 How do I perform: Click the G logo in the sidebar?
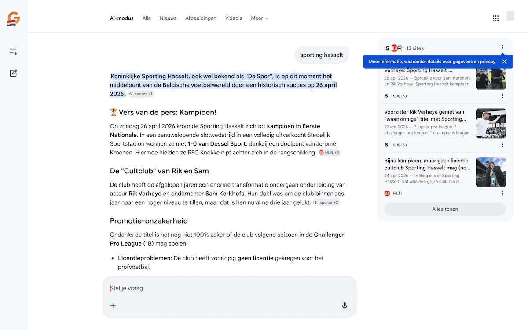click(14, 19)
